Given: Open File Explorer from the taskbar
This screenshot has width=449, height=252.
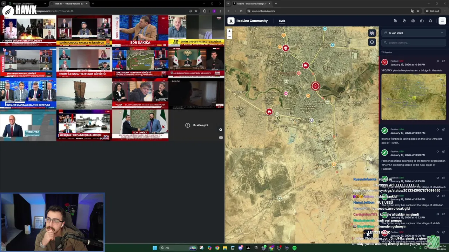Looking at the screenshot, I should pos(225,248).
